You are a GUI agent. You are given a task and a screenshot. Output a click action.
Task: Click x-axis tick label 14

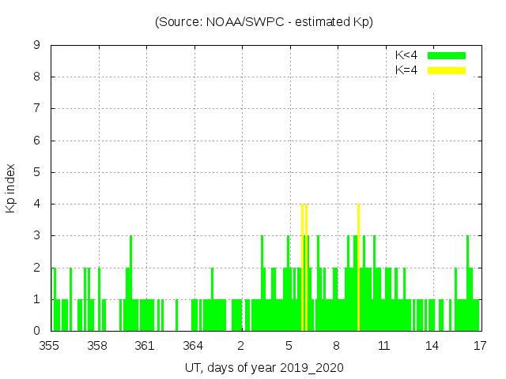(x=432, y=346)
